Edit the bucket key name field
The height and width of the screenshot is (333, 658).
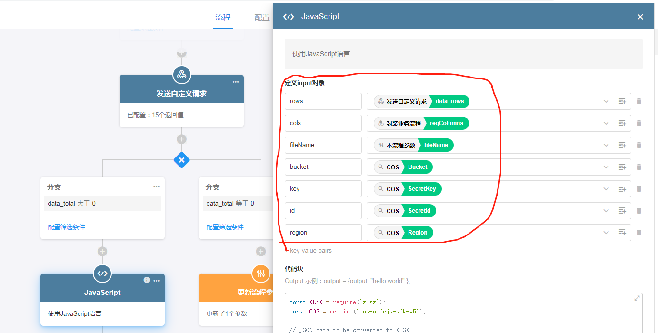323,167
